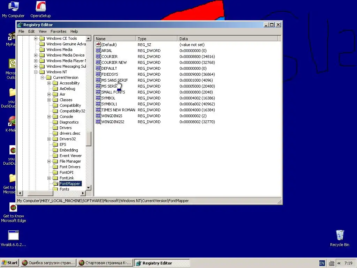Click the EN language indicator

321,263
